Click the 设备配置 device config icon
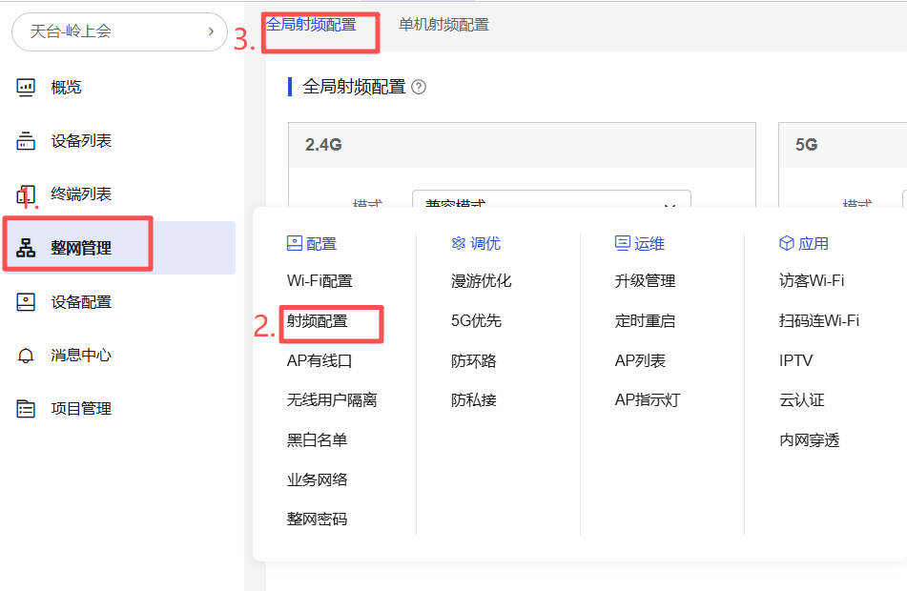 coord(26,302)
